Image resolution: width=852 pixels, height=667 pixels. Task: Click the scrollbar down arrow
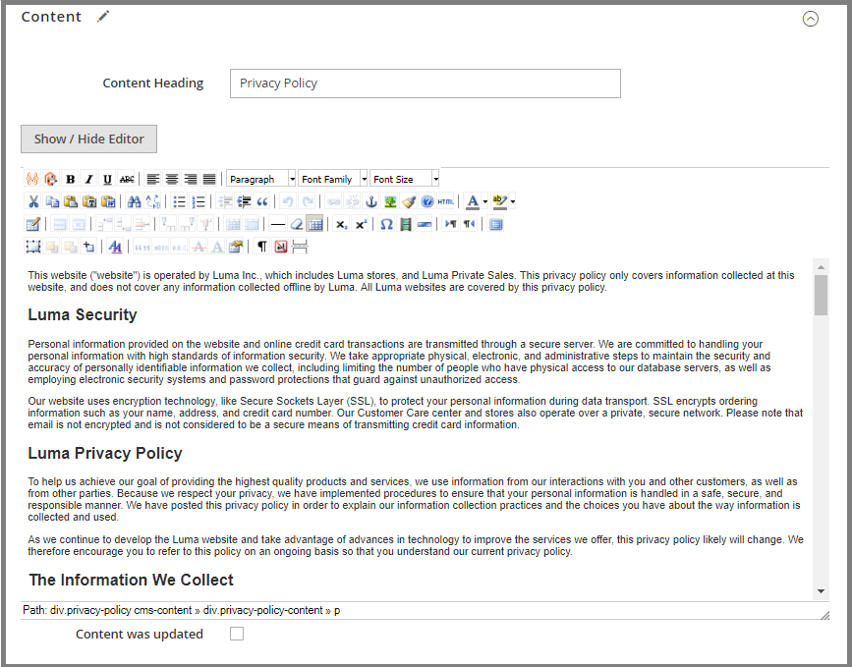(821, 591)
